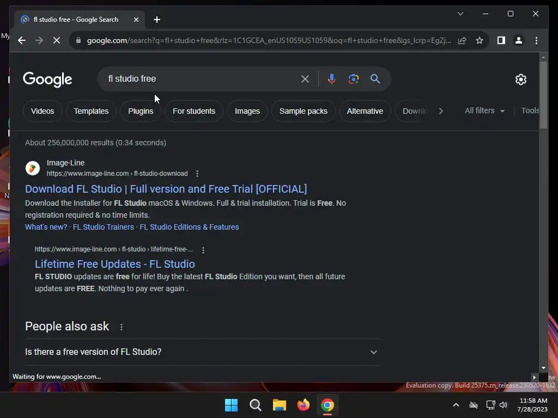Screen dimensions: 558x418
Task: Open the All filters dropdown
Action: tap(484, 110)
